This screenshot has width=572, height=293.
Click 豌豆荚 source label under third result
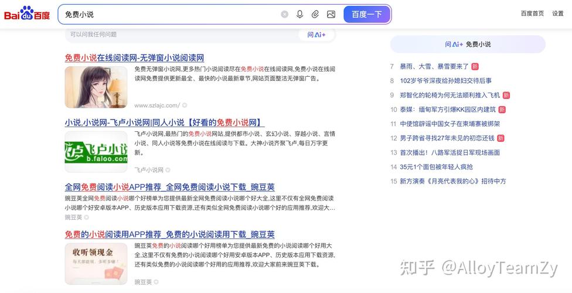pyautogui.click(x=73, y=217)
